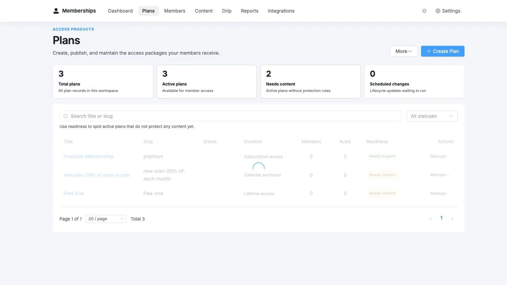Click the Calendar anchored duration cell
The height and width of the screenshot is (285, 507).
(262, 175)
